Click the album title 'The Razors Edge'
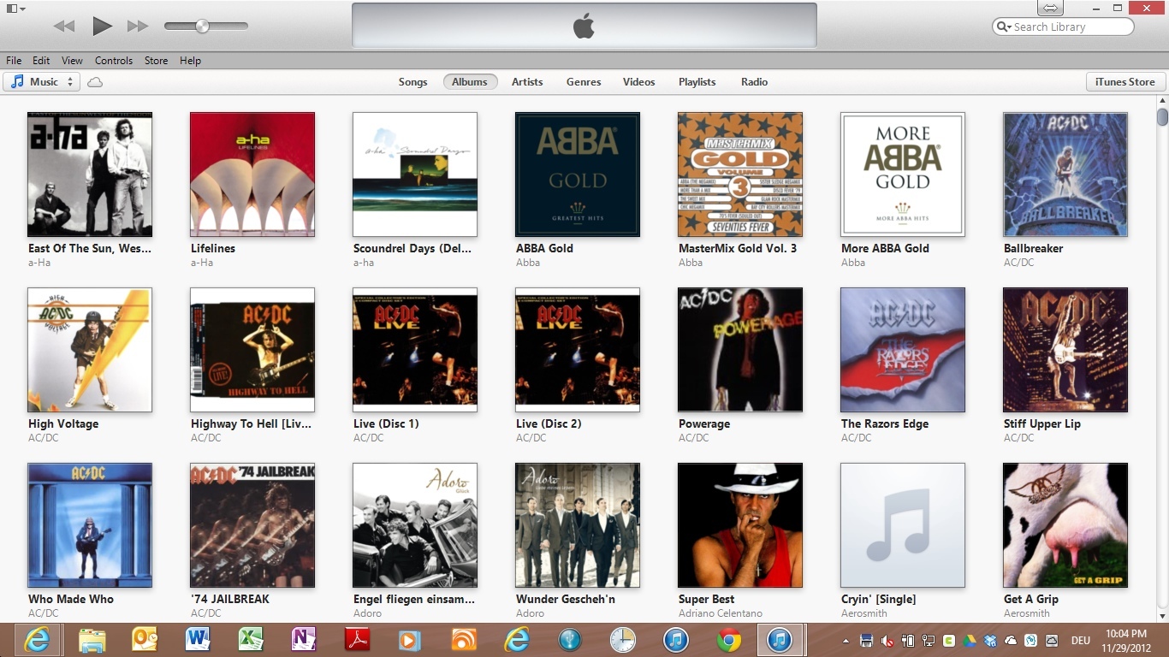The width and height of the screenshot is (1169, 657). (x=885, y=423)
